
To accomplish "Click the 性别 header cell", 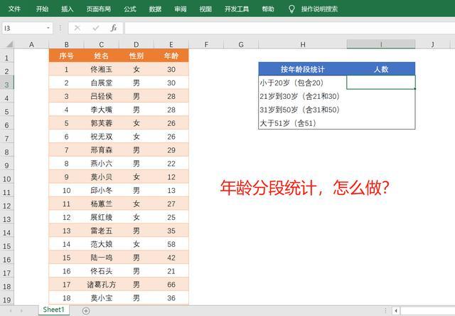I will pyautogui.click(x=136, y=56).
